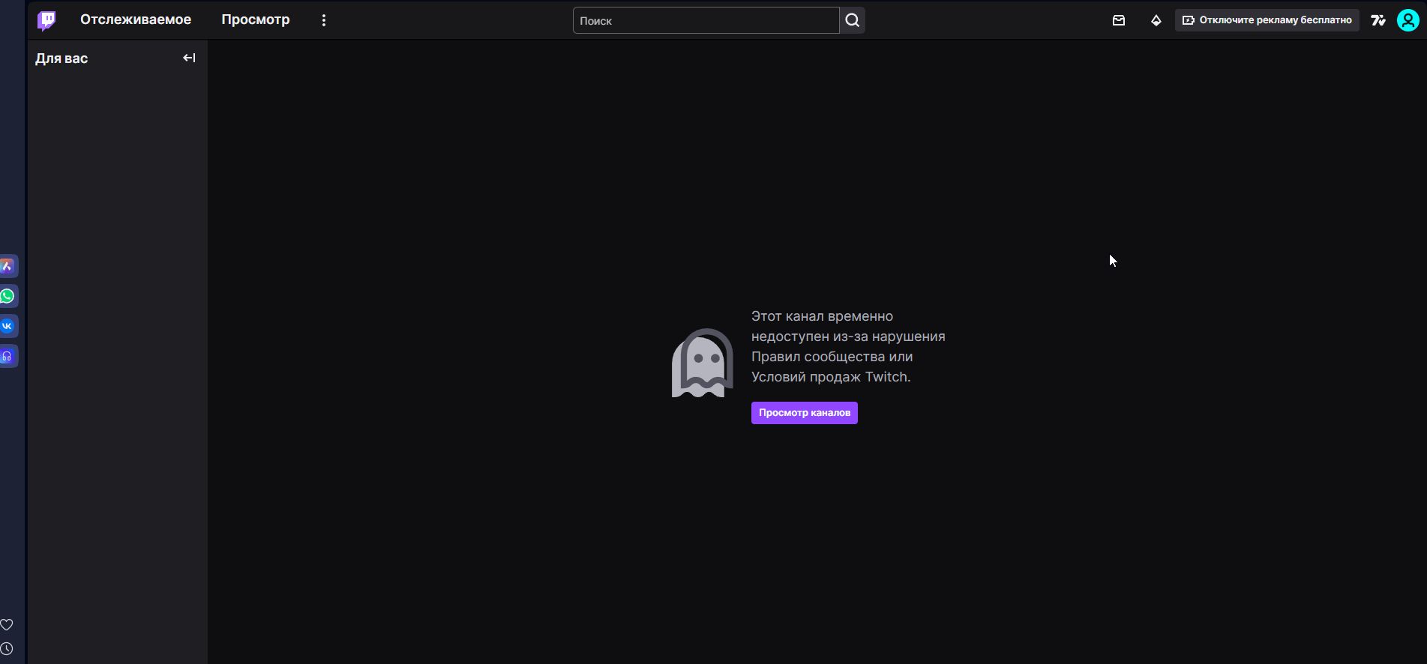Screen dimensions: 1427x664
Task: Click Отключите рекламу бесплатно button
Action: click(1267, 20)
